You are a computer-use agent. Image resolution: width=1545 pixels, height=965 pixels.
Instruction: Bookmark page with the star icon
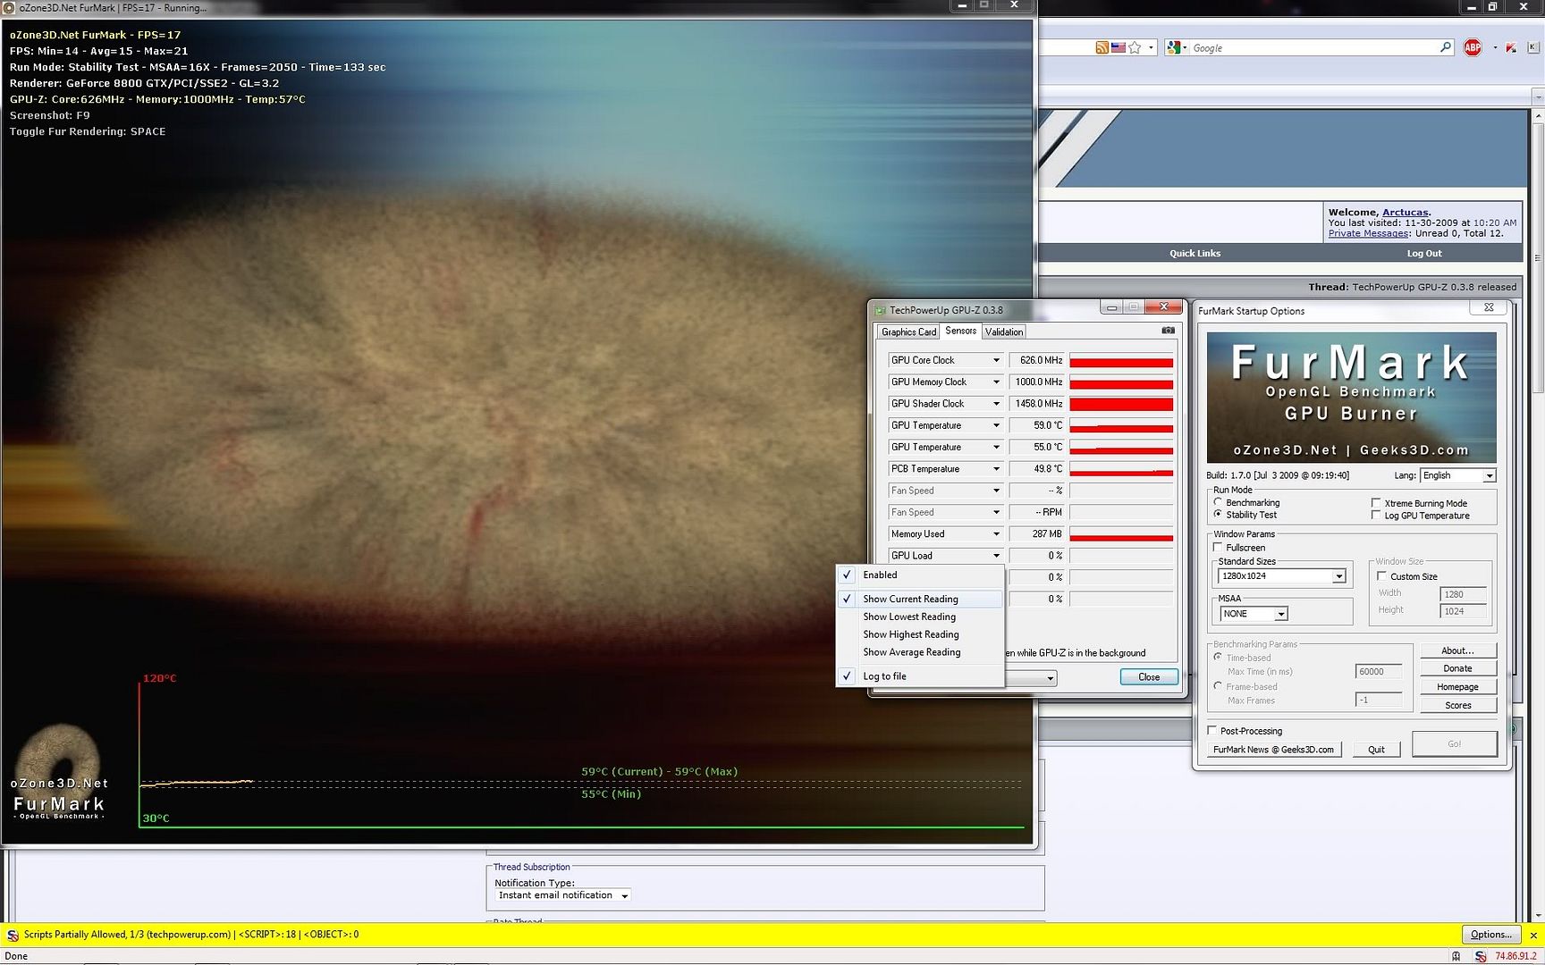[x=1135, y=48]
